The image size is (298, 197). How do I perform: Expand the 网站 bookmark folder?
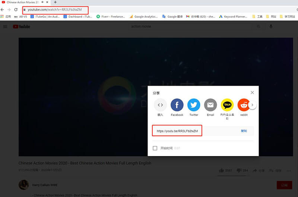[271, 16]
